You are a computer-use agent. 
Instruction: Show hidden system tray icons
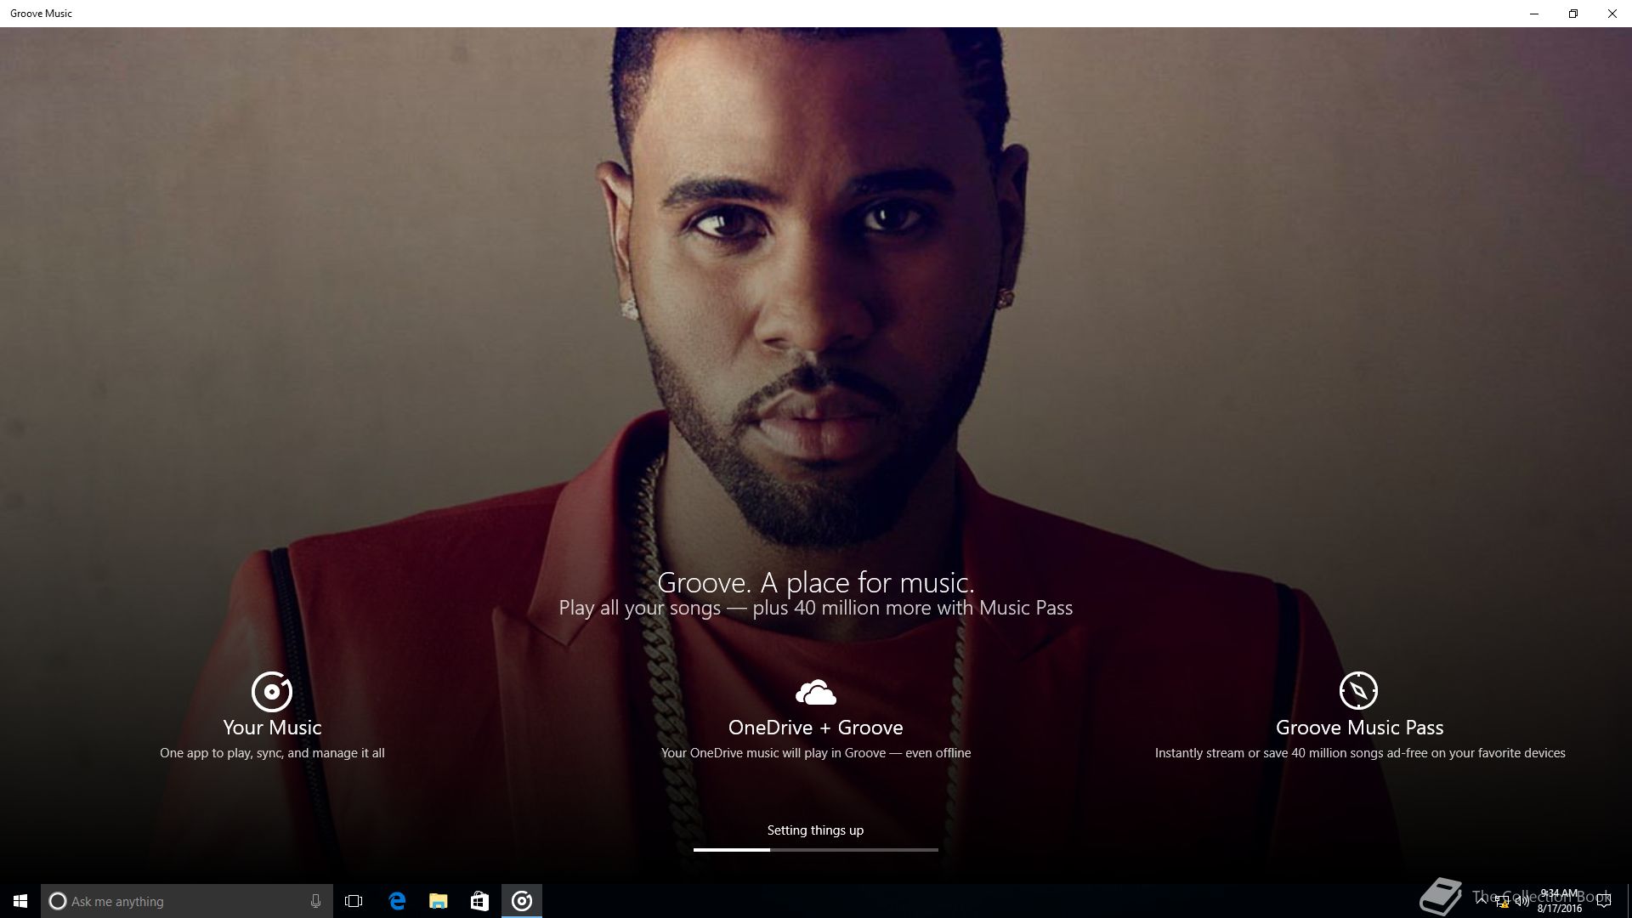[1482, 901]
